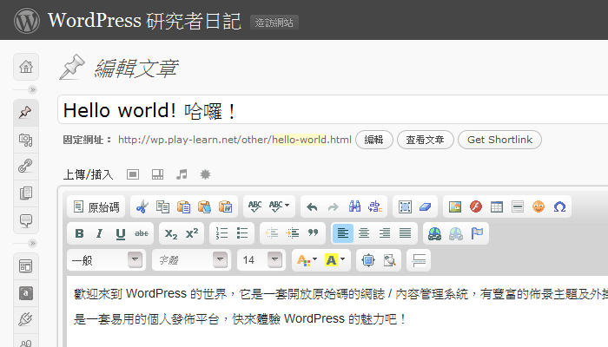Open the Dashboard home sidebar icon
Image resolution: width=608 pixels, height=347 pixels.
[26, 67]
